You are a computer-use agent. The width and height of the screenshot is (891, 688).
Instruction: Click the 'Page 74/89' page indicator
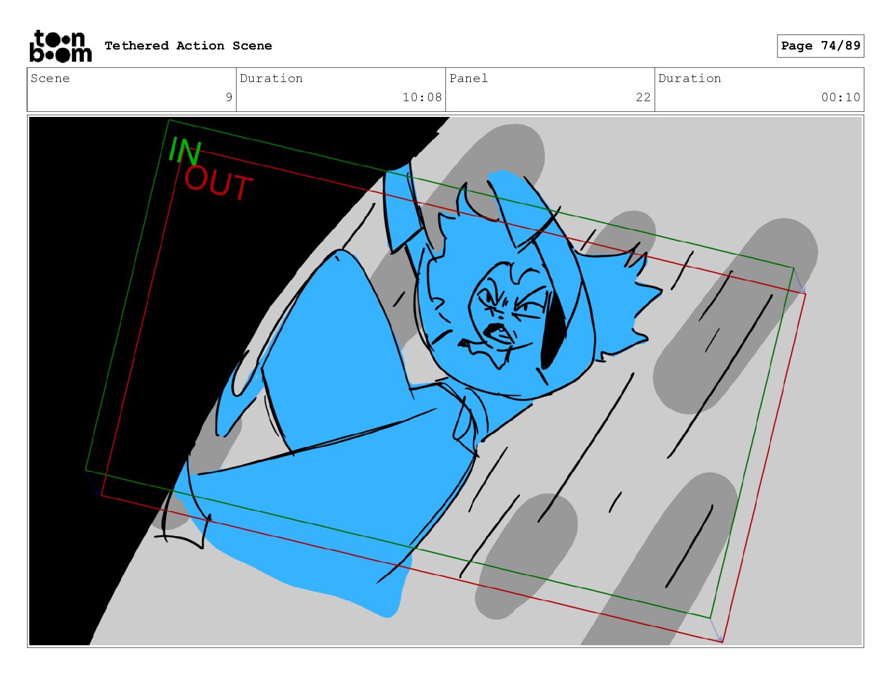point(820,46)
